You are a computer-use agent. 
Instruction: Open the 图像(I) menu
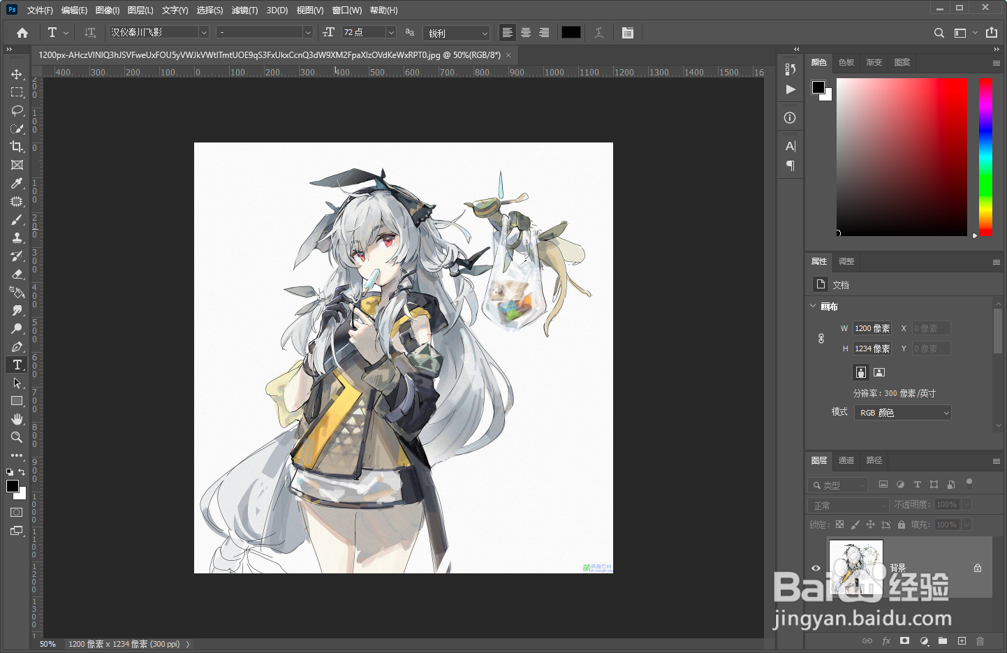(x=108, y=10)
